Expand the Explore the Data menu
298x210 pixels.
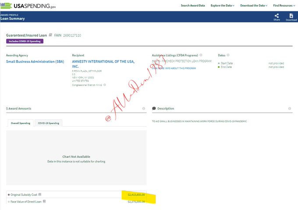click(222, 6)
